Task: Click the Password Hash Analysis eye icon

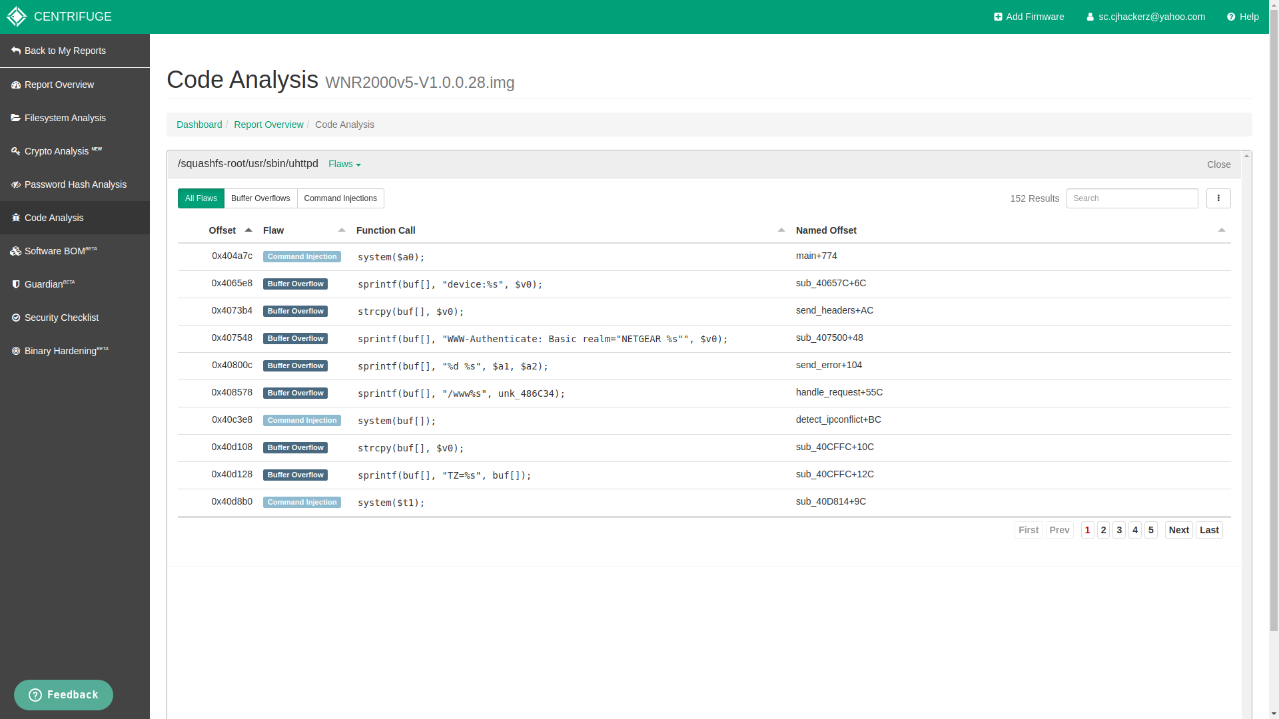Action: pyautogui.click(x=16, y=184)
